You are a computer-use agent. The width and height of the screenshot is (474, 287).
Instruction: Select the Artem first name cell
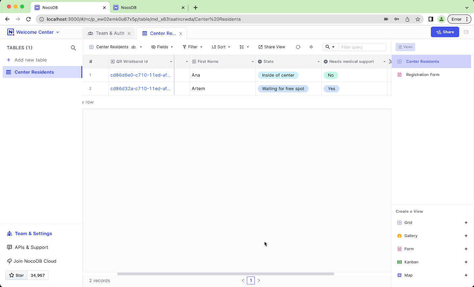tap(223, 88)
